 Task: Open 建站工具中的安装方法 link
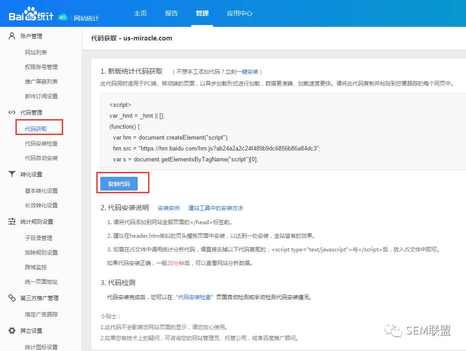(x=215, y=208)
